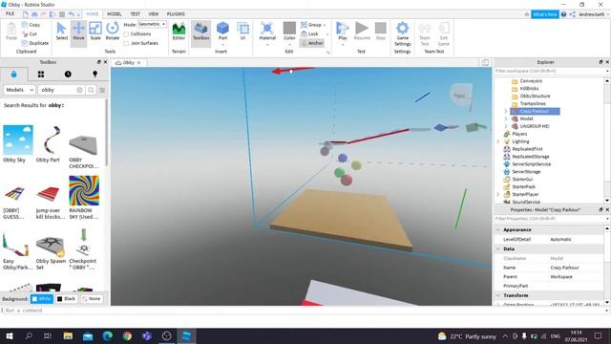Set toolbox background to White

[42, 299]
